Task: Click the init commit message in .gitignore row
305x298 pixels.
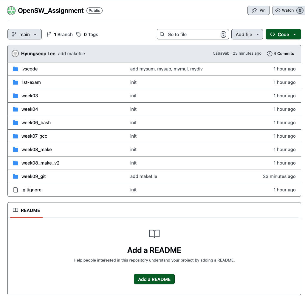Action: click(x=133, y=190)
